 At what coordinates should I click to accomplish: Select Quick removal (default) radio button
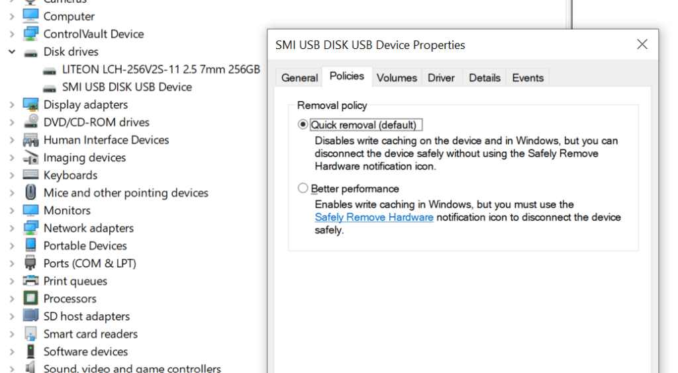[303, 124]
